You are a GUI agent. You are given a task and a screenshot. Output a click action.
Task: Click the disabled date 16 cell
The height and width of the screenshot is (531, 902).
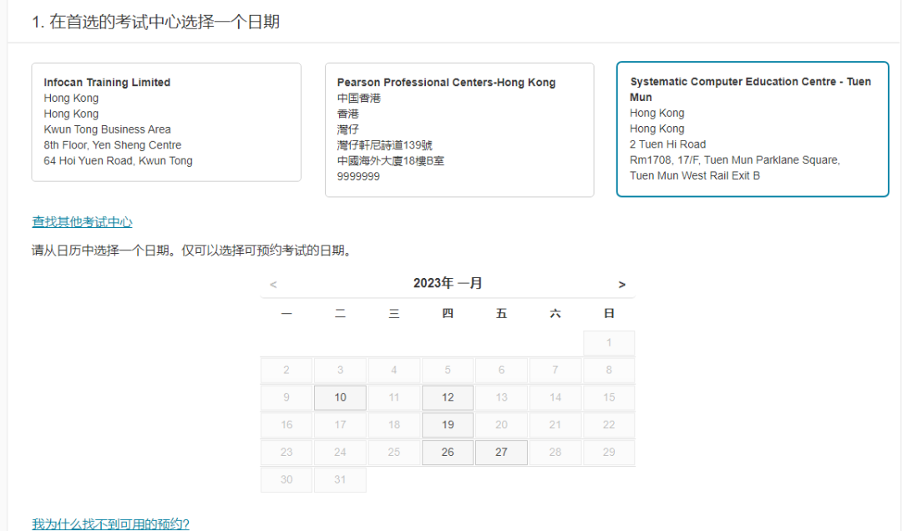[286, 425]
